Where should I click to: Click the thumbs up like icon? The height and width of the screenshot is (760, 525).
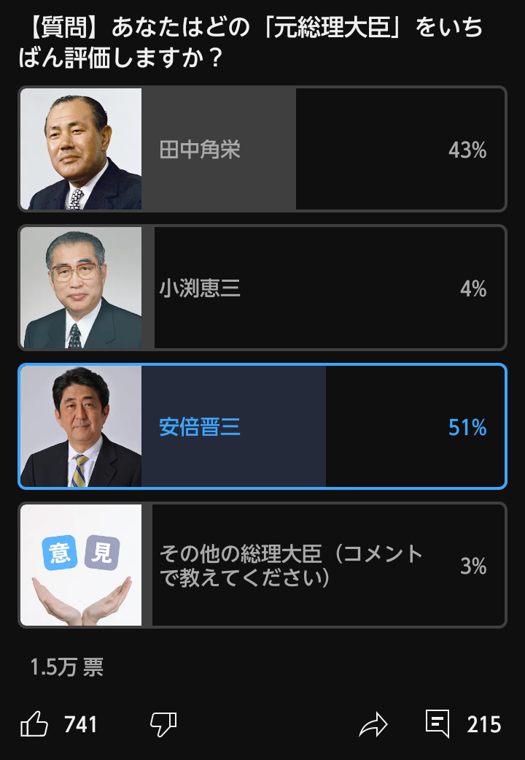click(x=34, y=725)
